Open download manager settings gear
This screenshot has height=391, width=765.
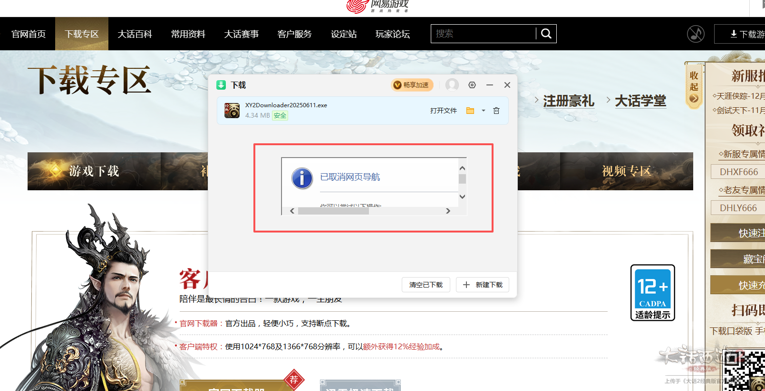coord(472,85)
